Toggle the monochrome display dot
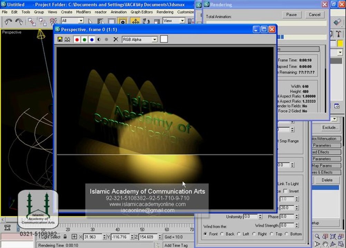The image size is (346, 248). click(106, 40)
